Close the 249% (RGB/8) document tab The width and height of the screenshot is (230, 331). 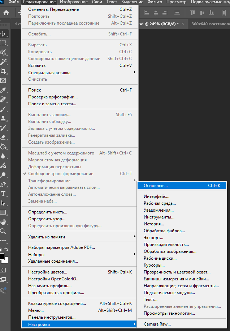183,24
